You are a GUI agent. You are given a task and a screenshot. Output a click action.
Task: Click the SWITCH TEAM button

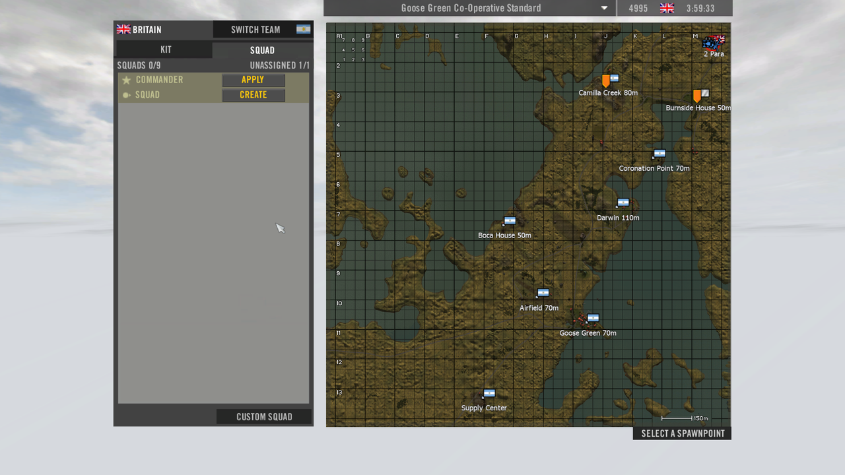263,30
